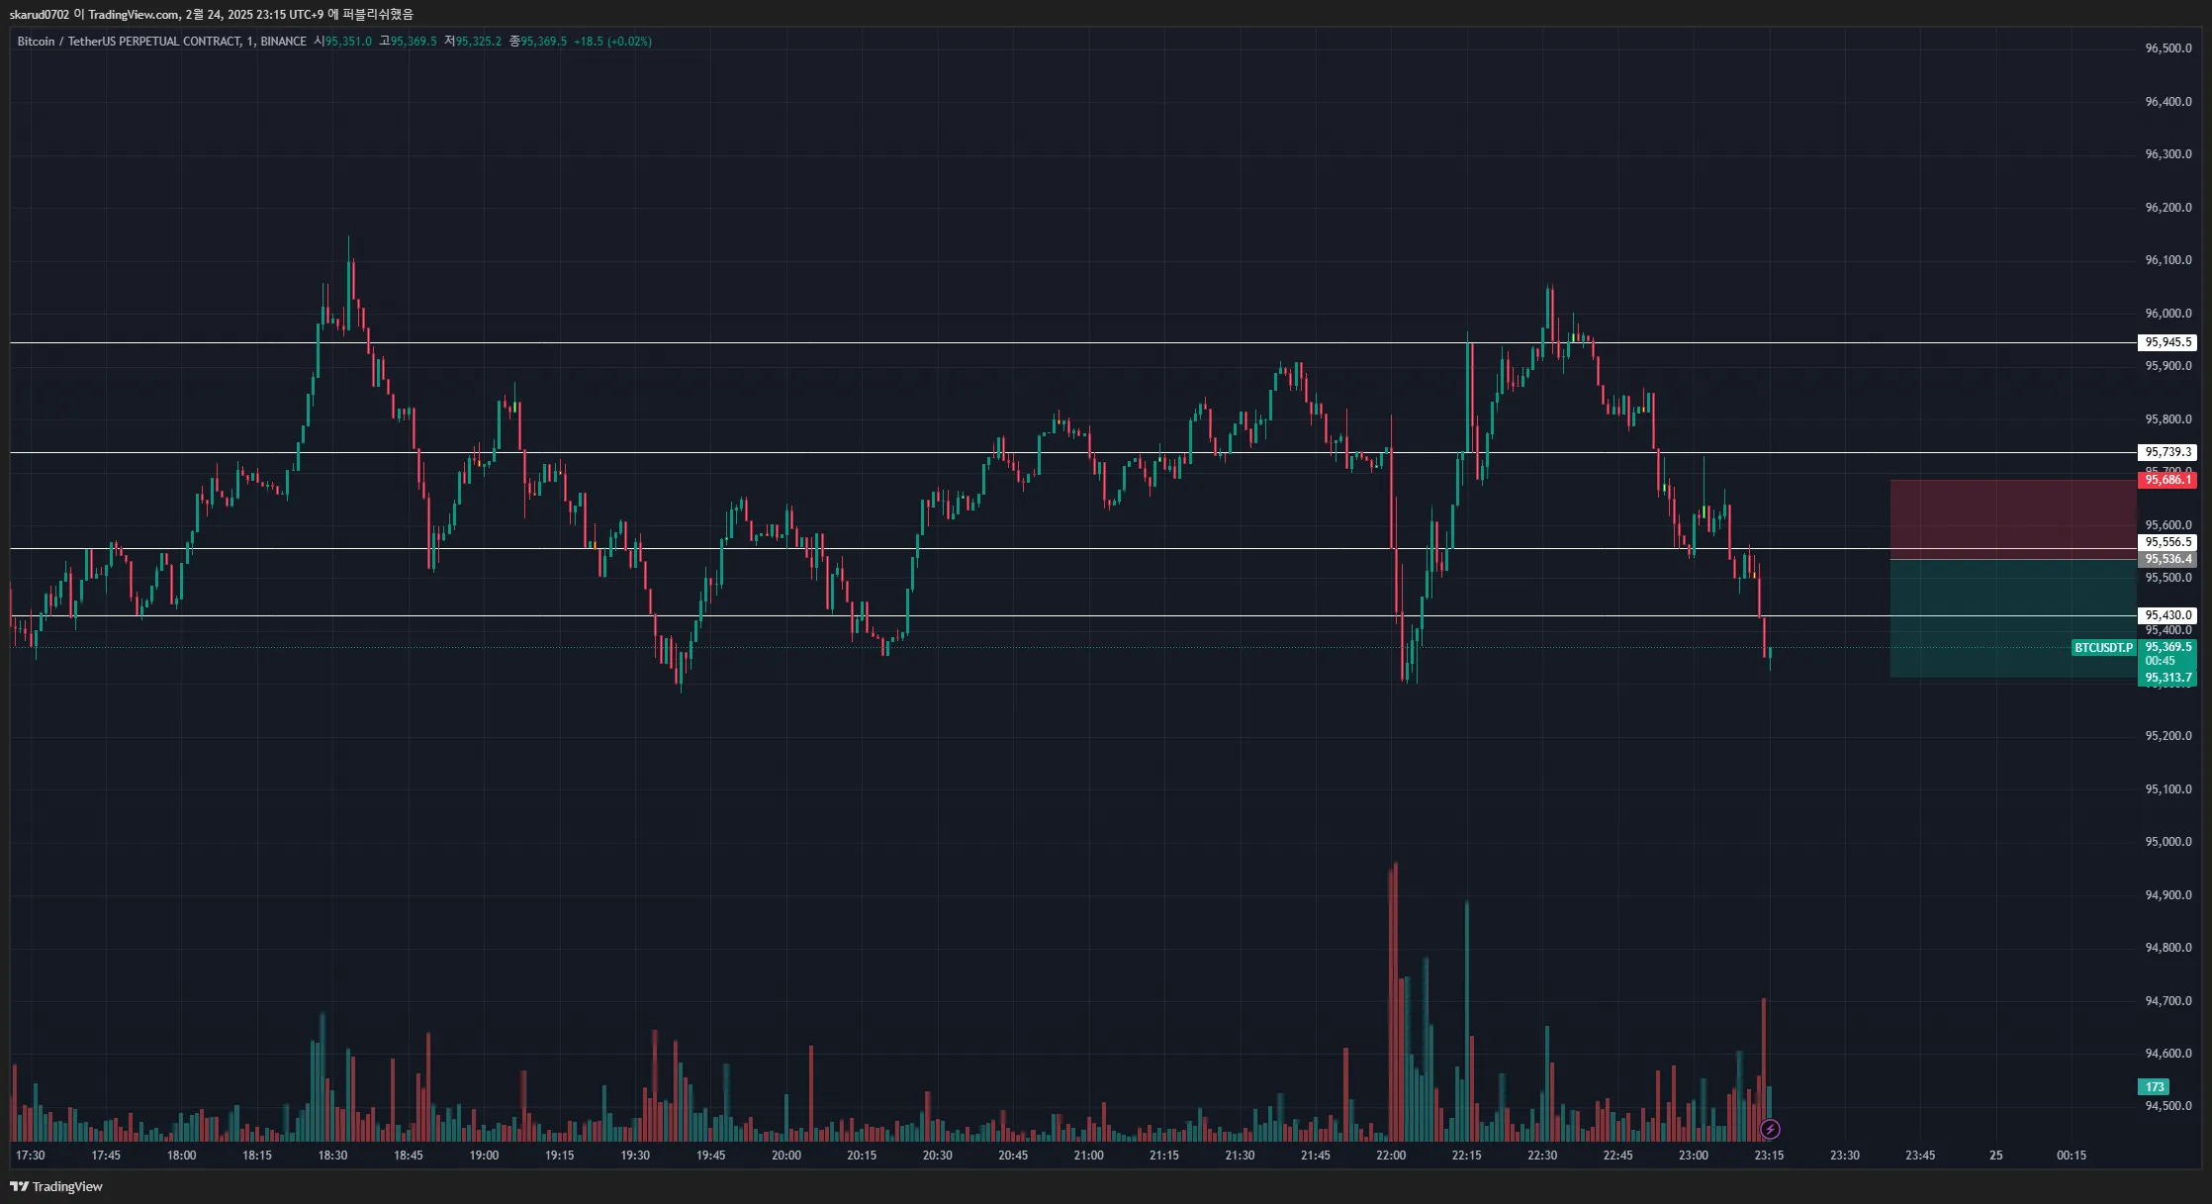Click the 94,600.0 price axis label
Screen dimensions: 2212x1204
pos(2168,1054)
